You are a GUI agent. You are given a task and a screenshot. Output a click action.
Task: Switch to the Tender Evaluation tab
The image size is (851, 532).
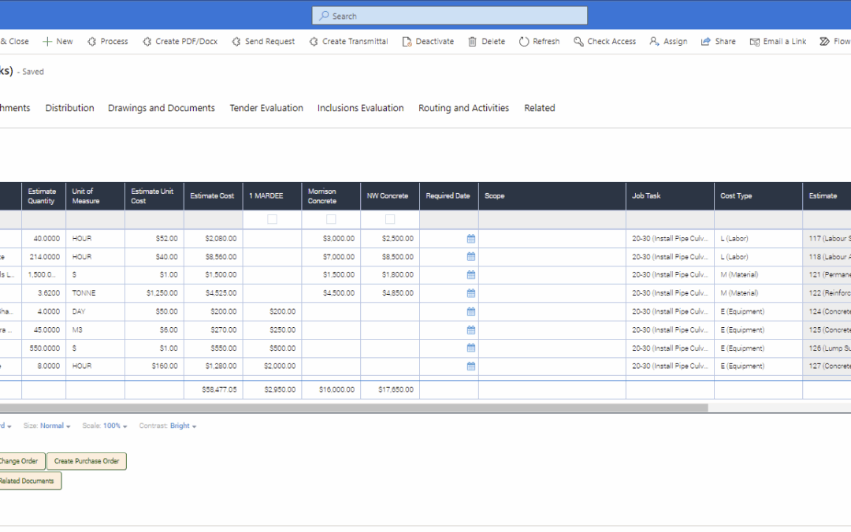coord(266,108)
